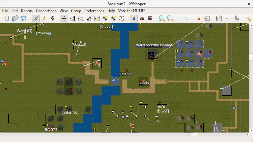Click the multi-character group manager icon
Image resolution: width=253 pixels, height=142 pixels.
(x=150, y=19)
